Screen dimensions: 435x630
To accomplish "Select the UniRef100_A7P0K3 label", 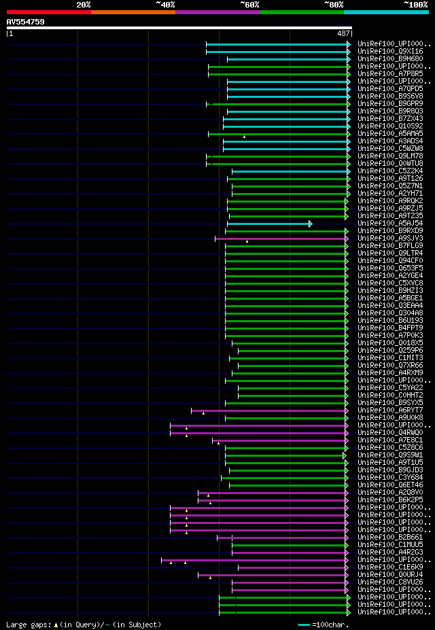I will 390,334.
